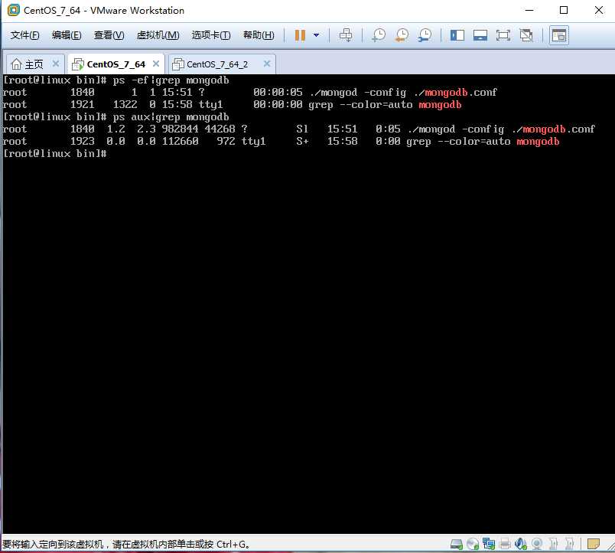Close the 主页 tab
The image size is (615, 553).
56,64
